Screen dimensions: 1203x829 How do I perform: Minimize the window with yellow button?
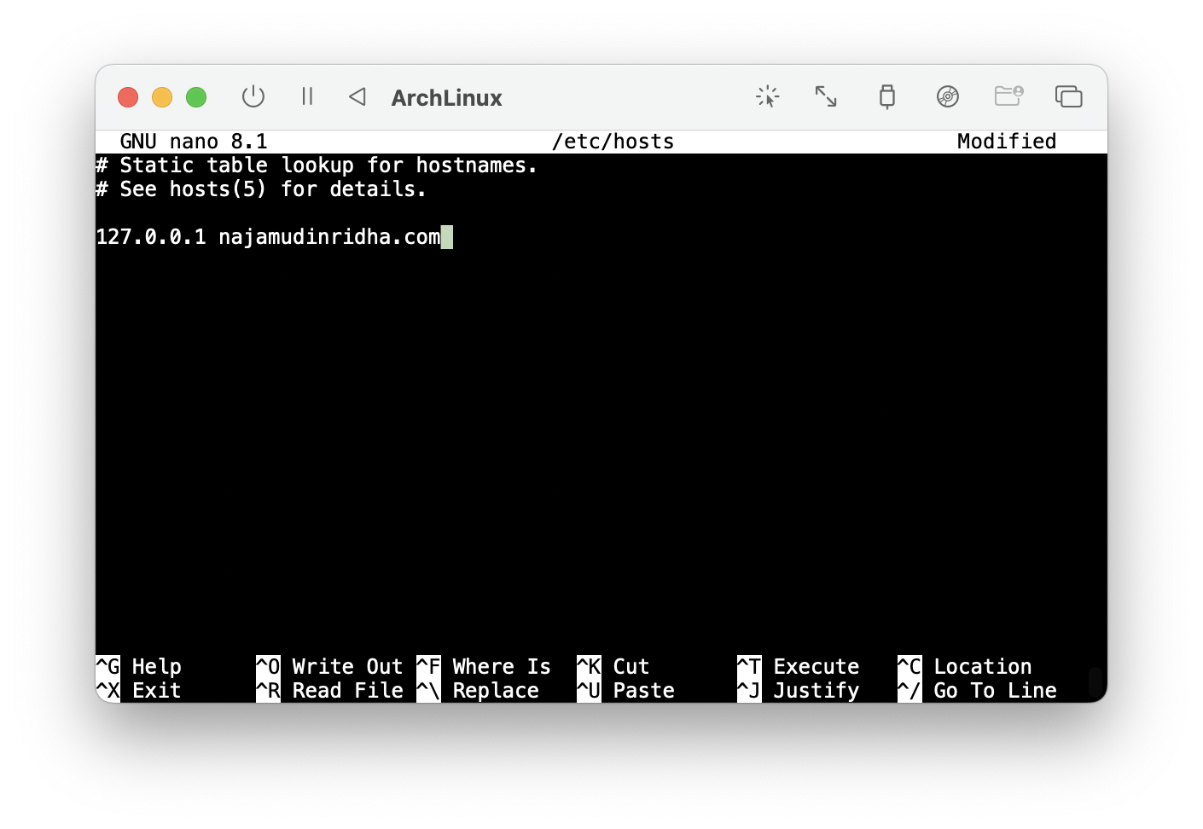(162, 97)
